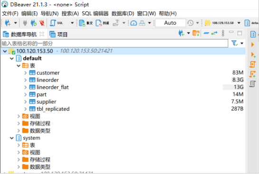Select active connection 100.120.153.50 in toolbar
Image resolution: width=259 pixels, height=174 pixels.
[219, 23]
